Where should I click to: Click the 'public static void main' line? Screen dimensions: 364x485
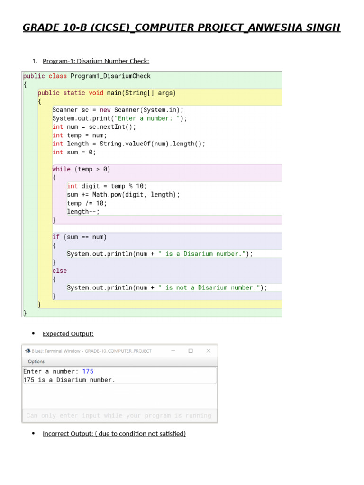tap(107, 93)
